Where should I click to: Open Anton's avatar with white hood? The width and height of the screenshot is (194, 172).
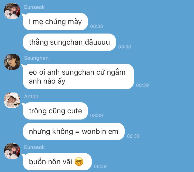[x=12, y=100]
